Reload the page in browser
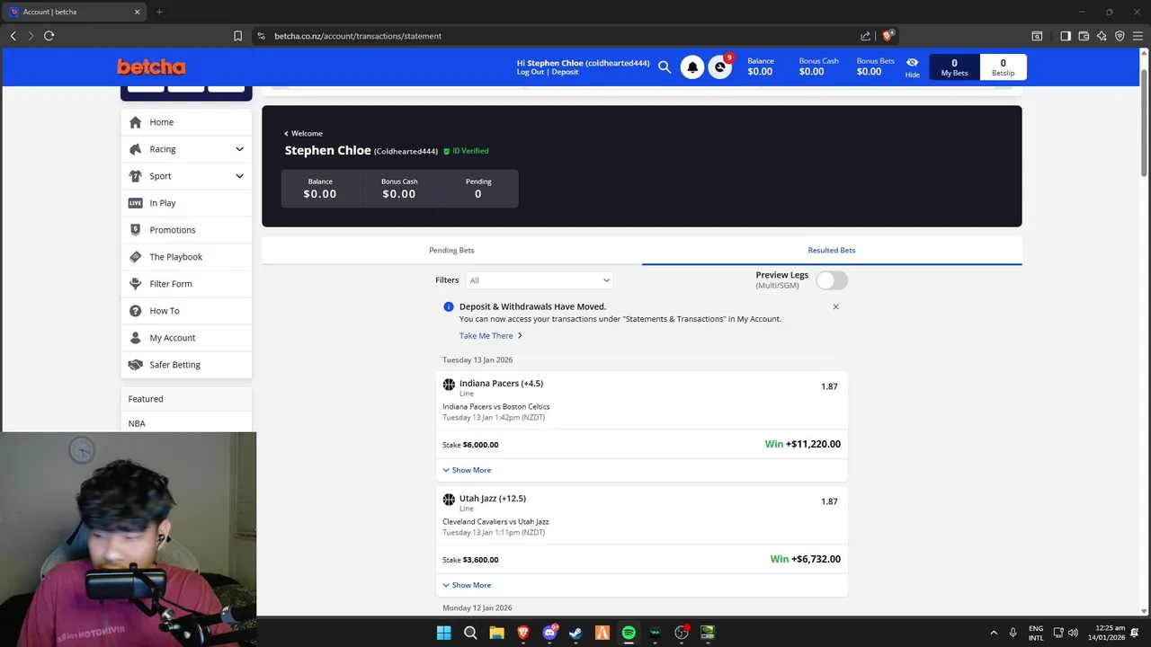 coord(49,36)
